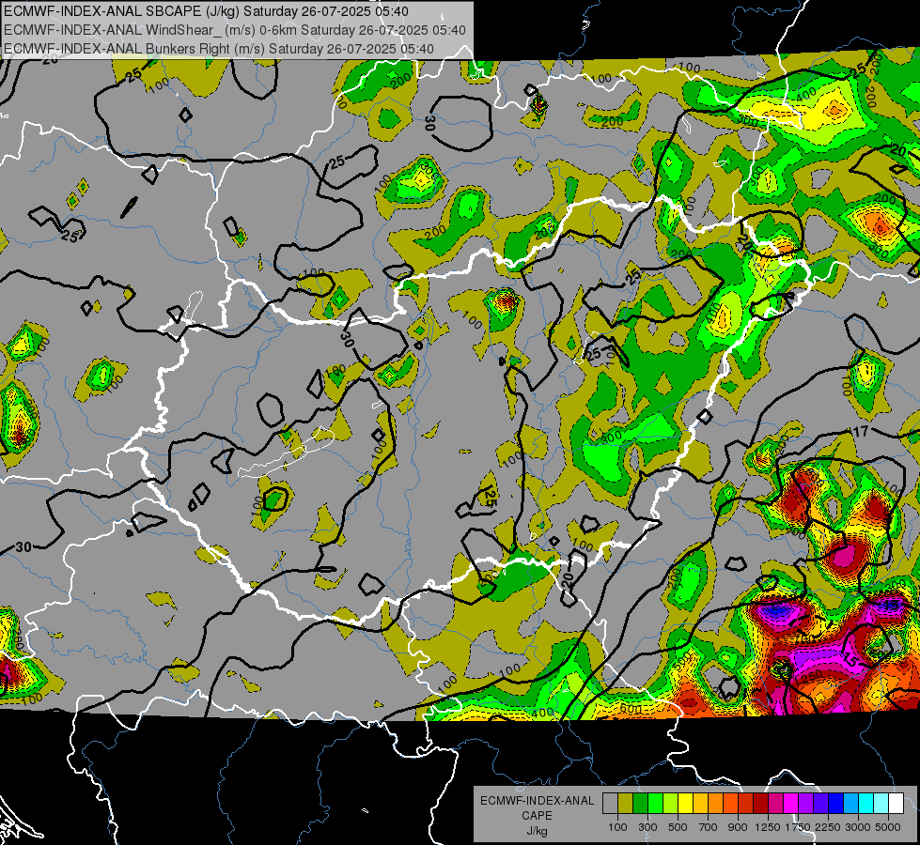Click the Bunkers Right (m/s) title line
This screenshot has width=920, height=845.
219,49
